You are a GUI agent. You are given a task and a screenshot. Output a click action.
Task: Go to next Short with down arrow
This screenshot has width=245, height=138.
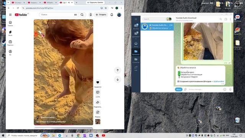pos(118,79)
